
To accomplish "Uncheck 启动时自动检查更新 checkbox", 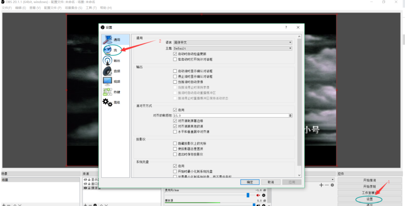I will click(x=175, y=54).
